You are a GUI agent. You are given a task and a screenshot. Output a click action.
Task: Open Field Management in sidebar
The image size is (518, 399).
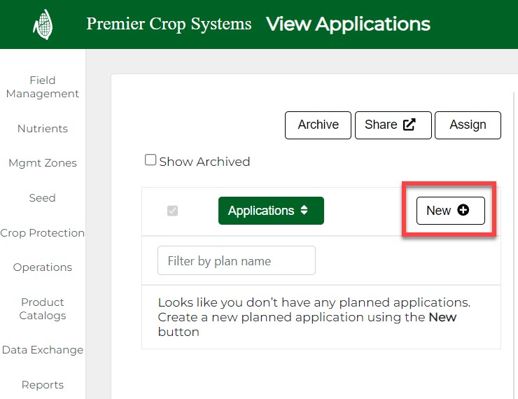pyautogui.click(x=42, y=87)
